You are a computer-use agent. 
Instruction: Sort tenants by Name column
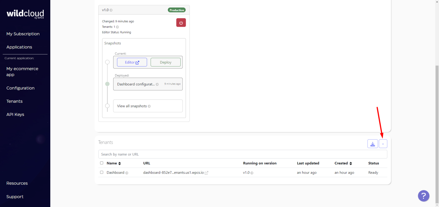(119, 163)
